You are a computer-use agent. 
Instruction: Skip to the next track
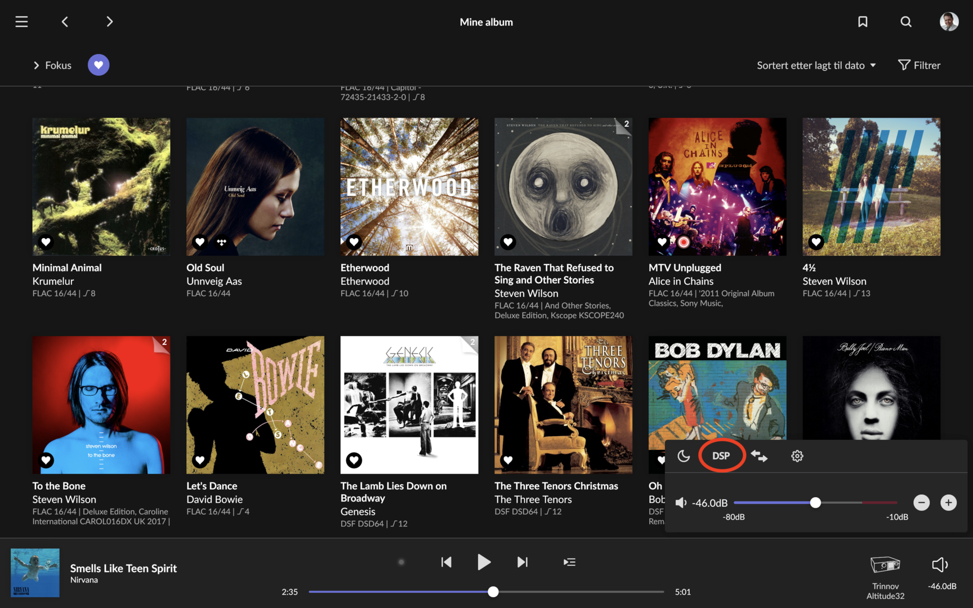click(x=522, y=562)
